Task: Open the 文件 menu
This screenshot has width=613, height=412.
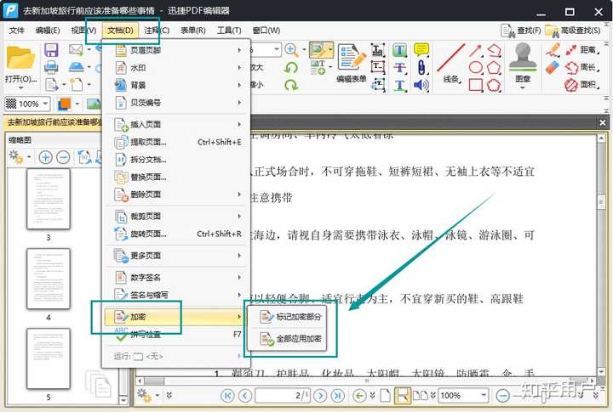Action: pyautogui.click(x=17, y=31)
